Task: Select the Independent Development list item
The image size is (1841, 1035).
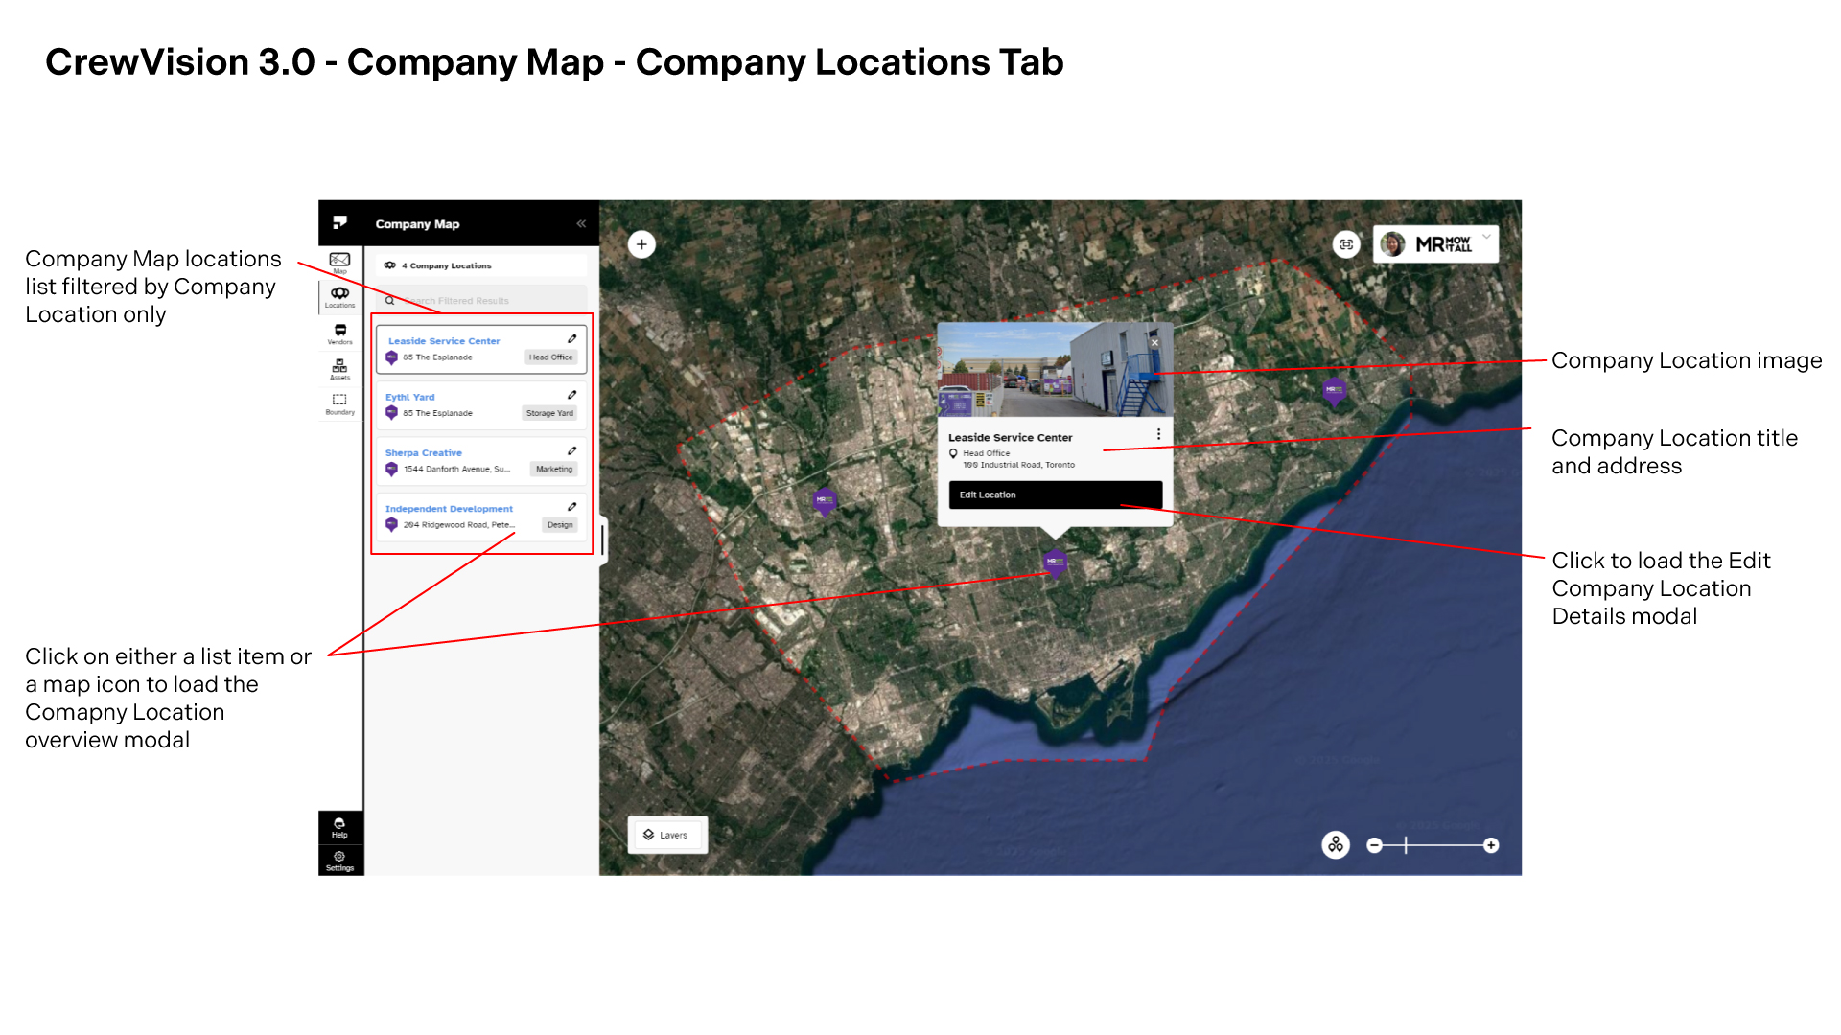Action: coord(481,517)
